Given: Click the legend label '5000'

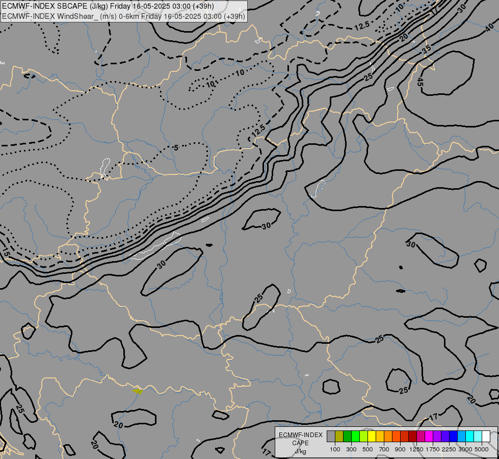Looking at the screenshot, I should [482, 449].
